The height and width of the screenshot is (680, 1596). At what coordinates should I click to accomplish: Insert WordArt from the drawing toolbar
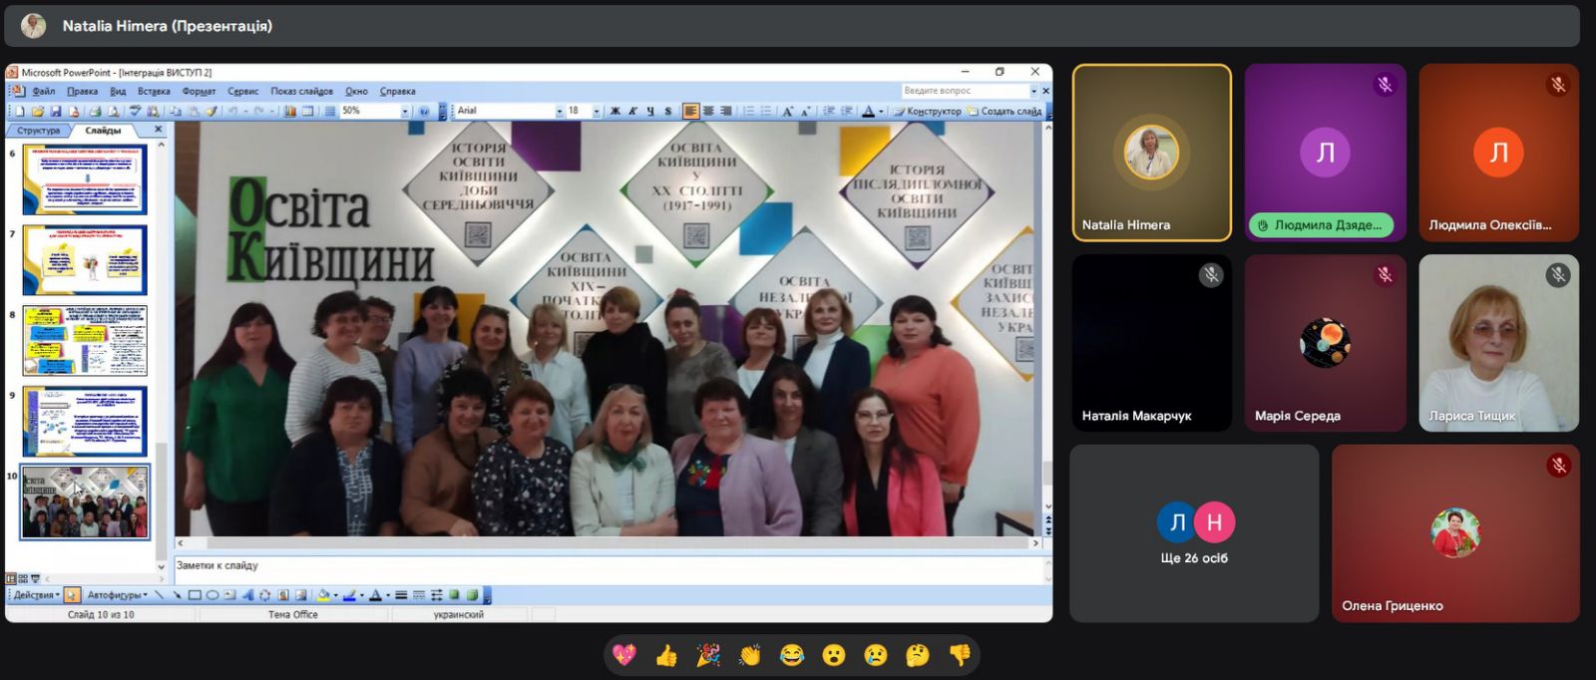247,595
